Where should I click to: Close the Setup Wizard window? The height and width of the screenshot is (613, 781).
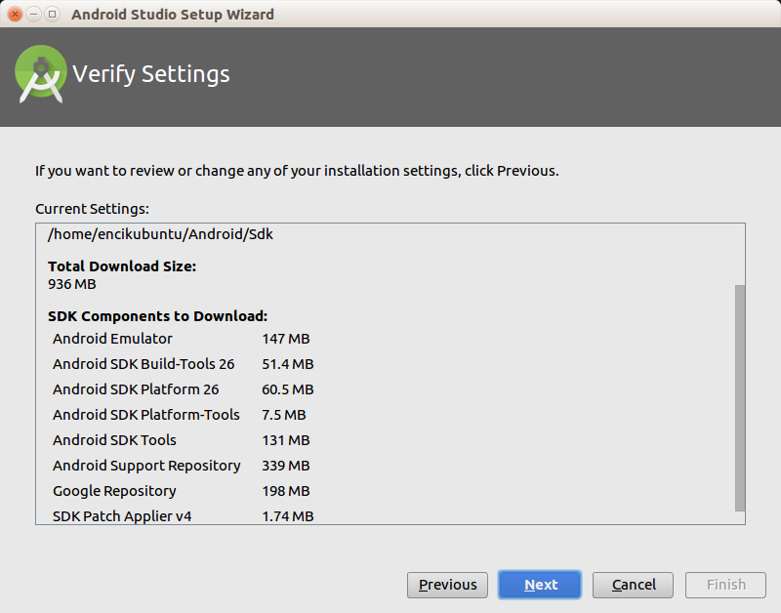pos(15,15)
